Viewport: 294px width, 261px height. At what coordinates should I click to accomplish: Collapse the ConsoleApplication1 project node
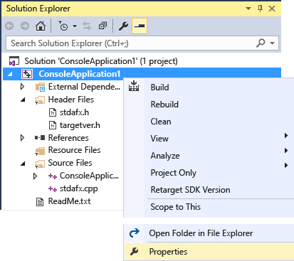[10, 74]
